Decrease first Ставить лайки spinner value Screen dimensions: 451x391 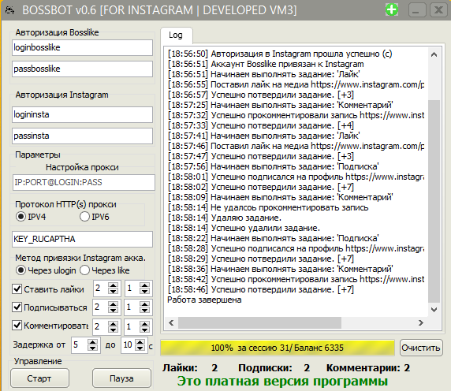point(114,291)
